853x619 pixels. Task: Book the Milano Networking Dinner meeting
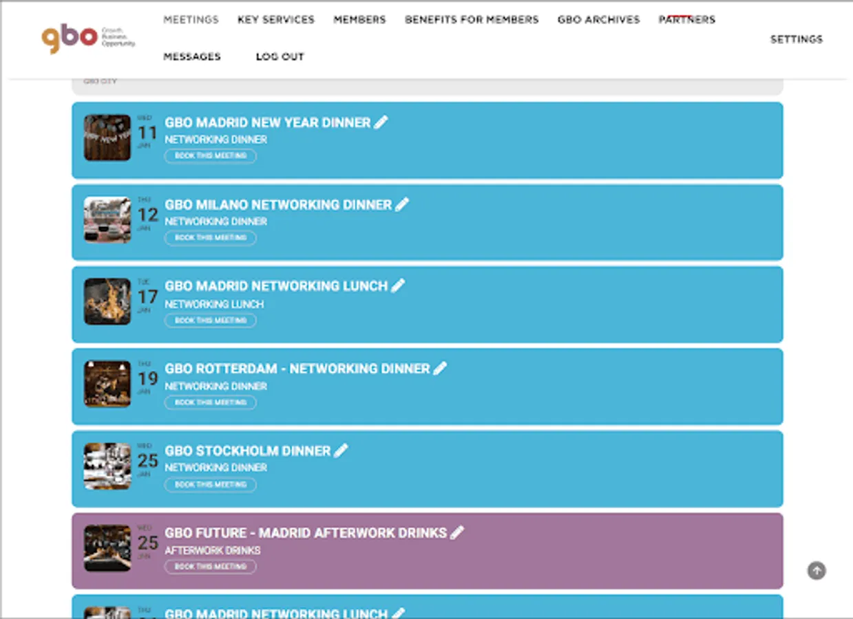[210, 238]
